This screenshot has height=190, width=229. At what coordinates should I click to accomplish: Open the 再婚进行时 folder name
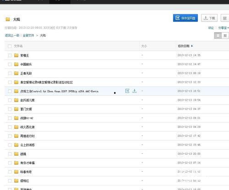(x=27, y=136)
